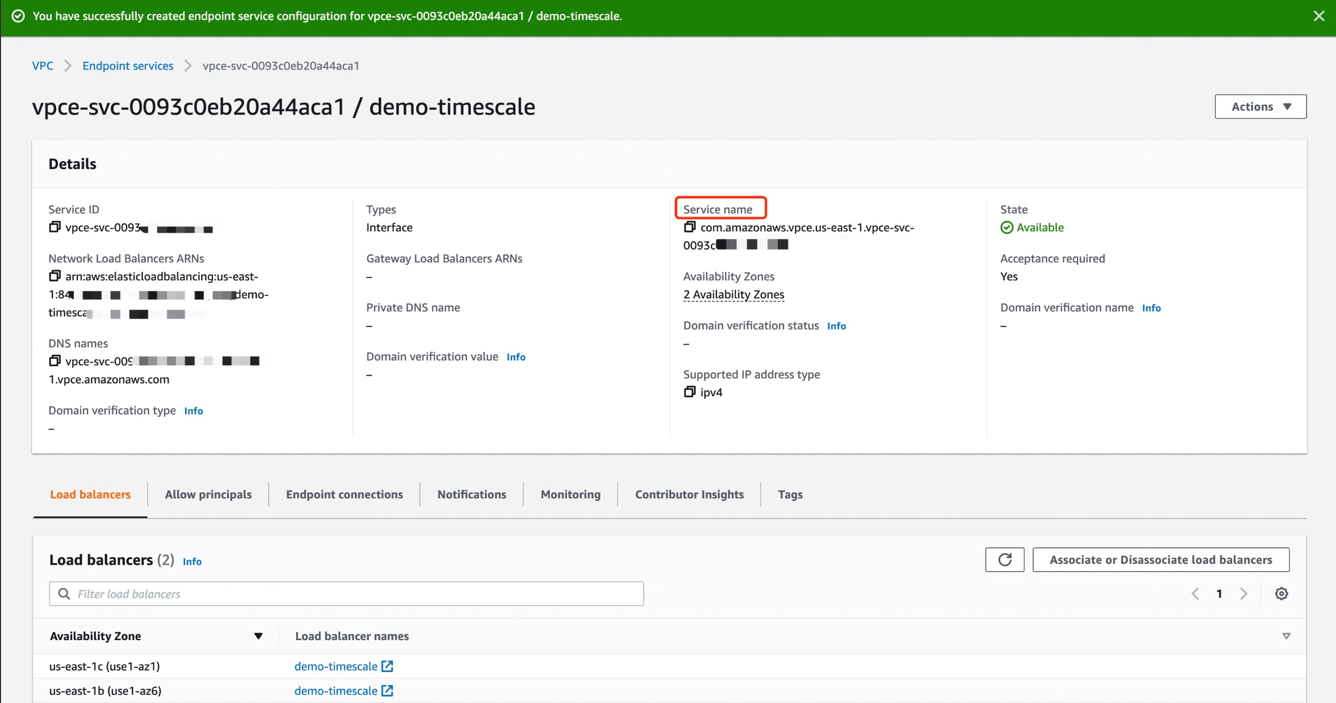Viewport: 1336px width, 703px height.
Task: Go to Endpoint services breadcrumb
Action: 127,66
